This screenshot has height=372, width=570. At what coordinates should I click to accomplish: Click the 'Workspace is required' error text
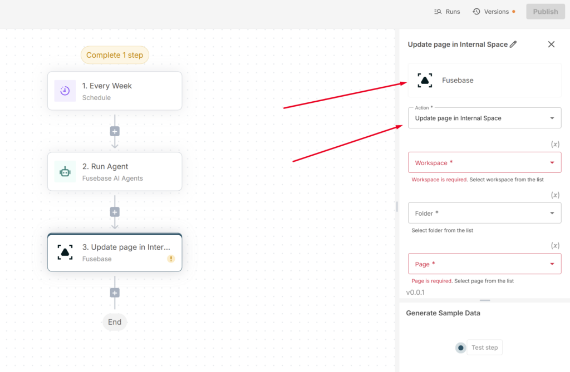tap(439, 180)
